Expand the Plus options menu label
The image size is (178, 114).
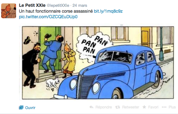point(172,107)
